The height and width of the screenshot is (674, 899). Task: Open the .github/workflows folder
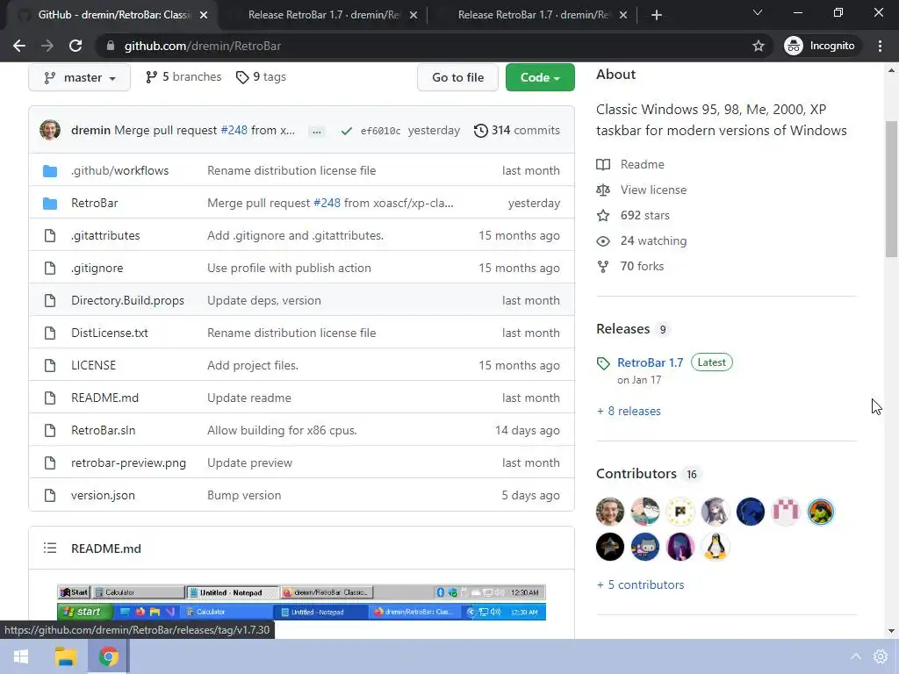pos(119,170)
